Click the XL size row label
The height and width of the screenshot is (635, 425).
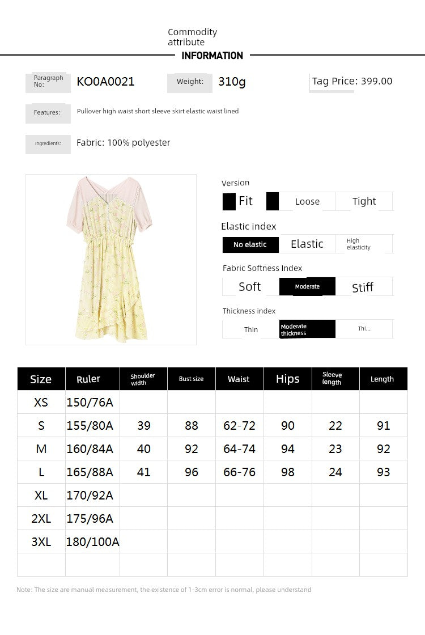(x=41, y=496)
